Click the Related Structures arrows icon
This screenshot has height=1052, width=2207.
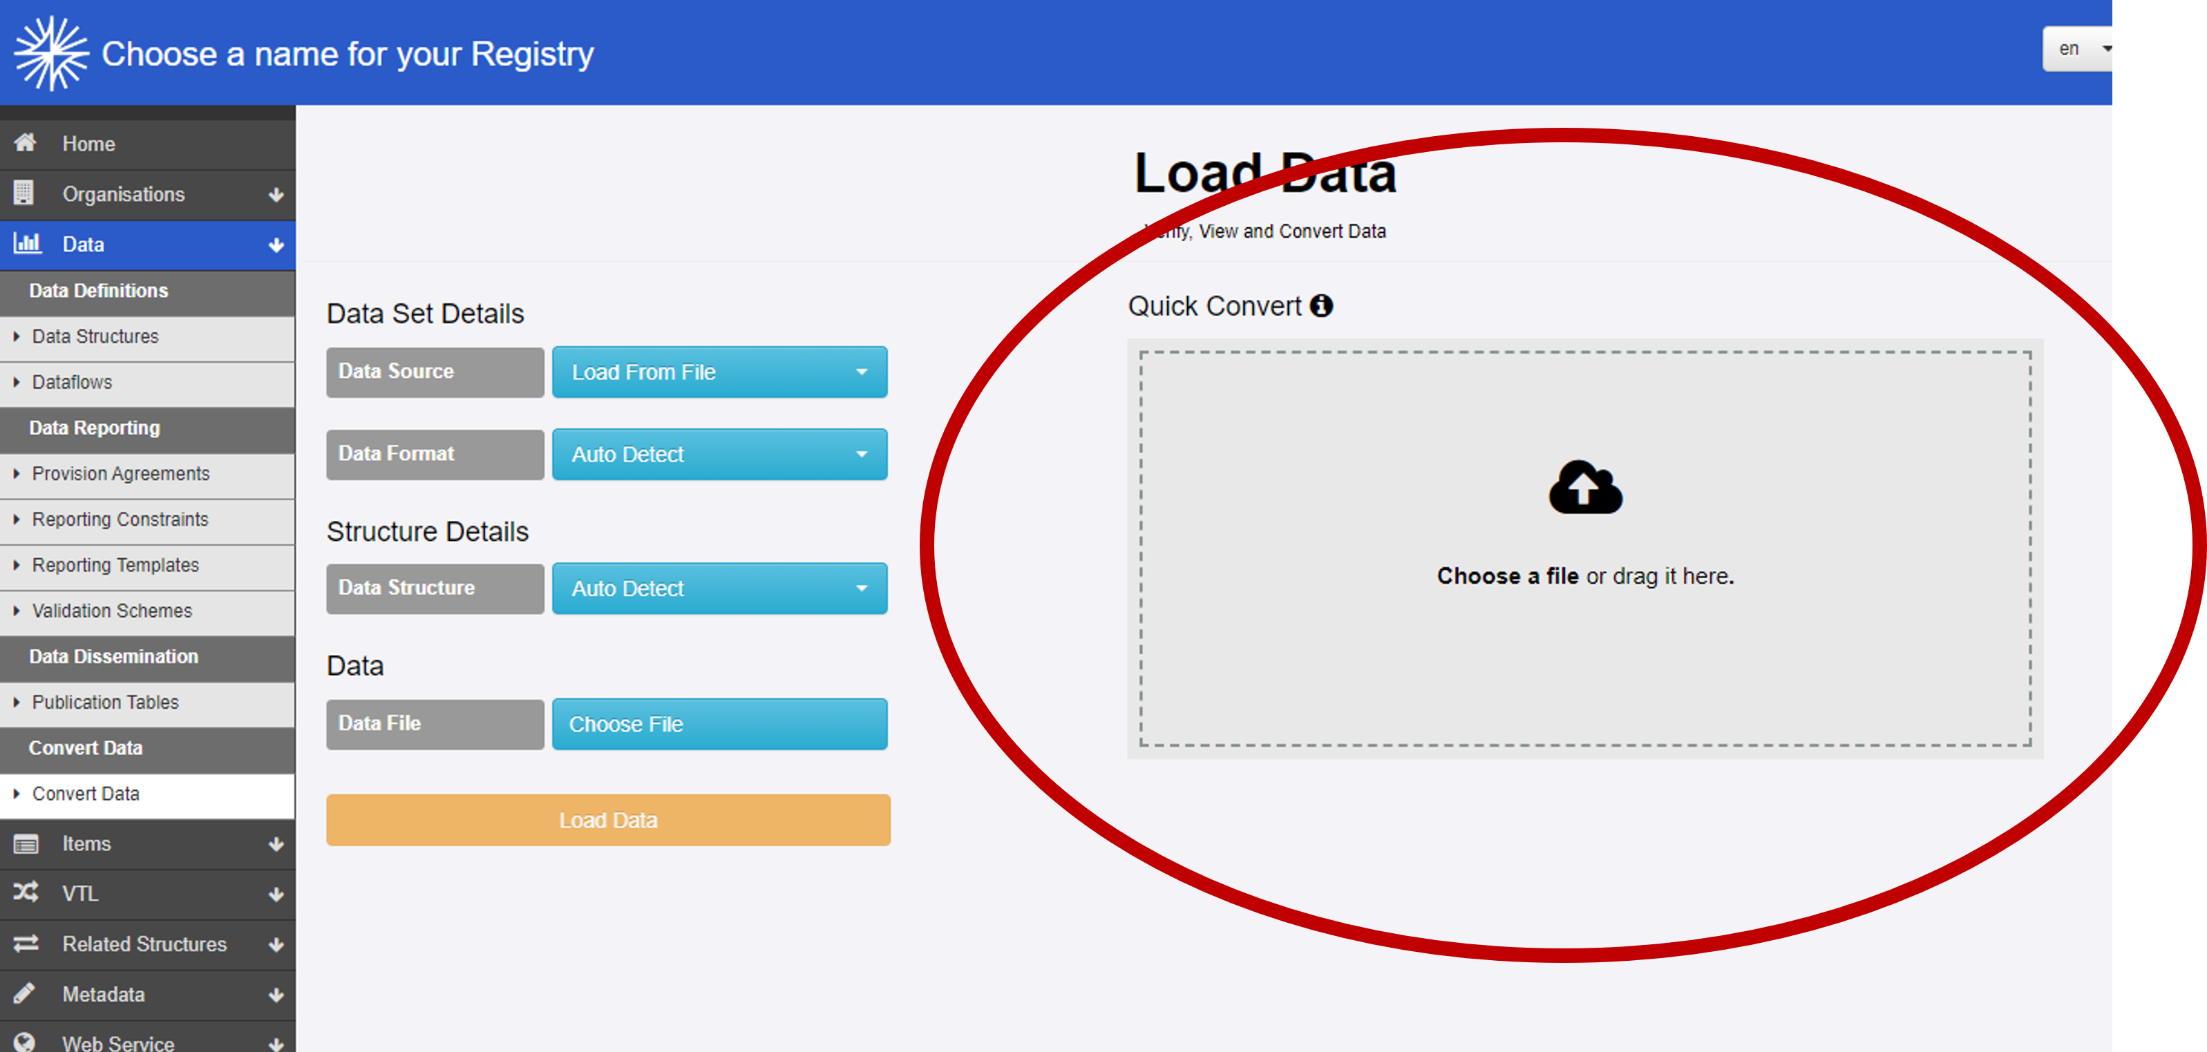point(26,943)
